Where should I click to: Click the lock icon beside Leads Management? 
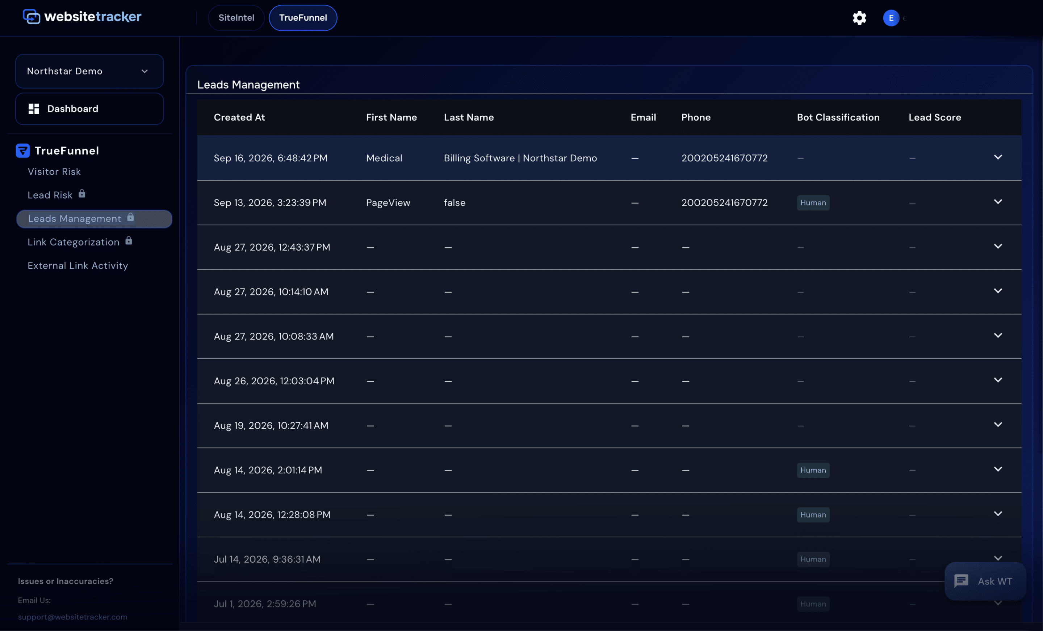pyautogui.click(x=130, y=217)
